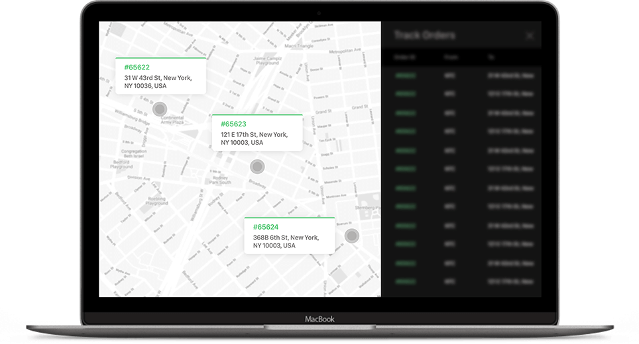Screen dimensions: 639x344
Task: Click the To column header
Action: 492,58
